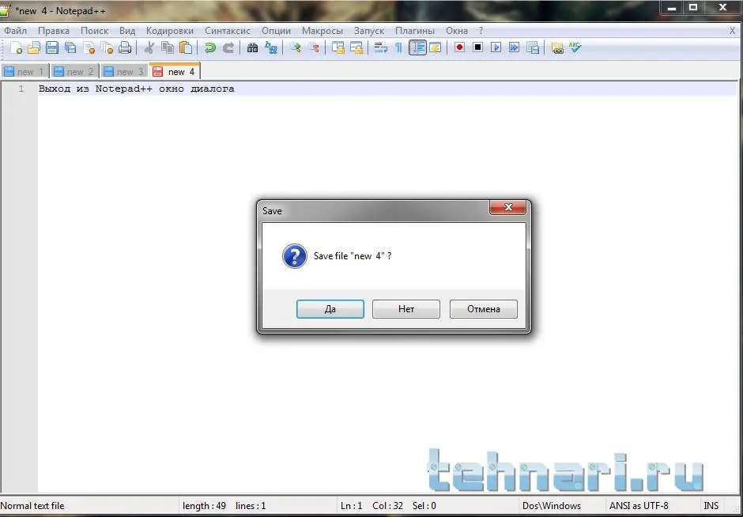Select the new 4 tab
Viewport: 743px width, 517px height.
(x=175, y=71)
